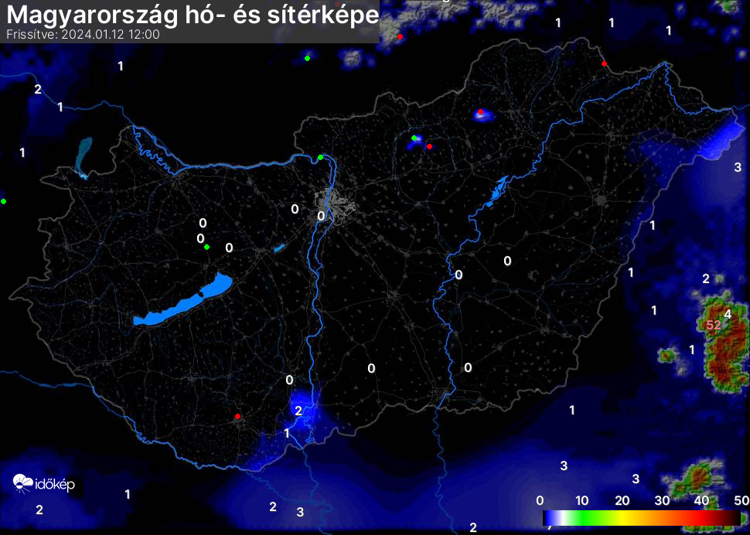Image resolution: width=750 pixels, height=535 pixels.
Task: Click the 52 snow depth value
Action: pyautogui.click(x=713, y=325)
